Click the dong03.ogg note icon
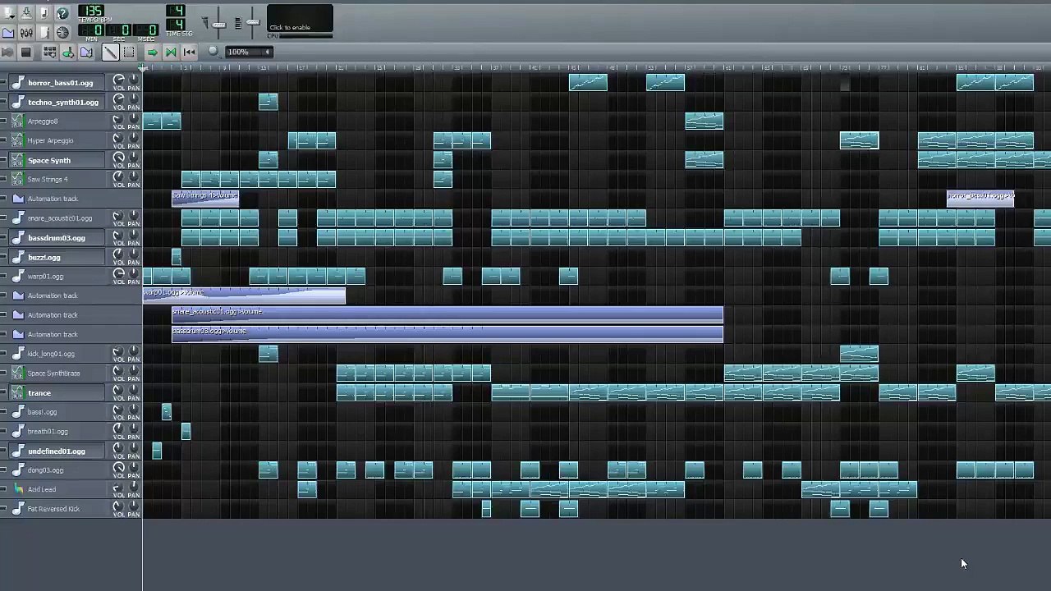 tap(18, 470)
